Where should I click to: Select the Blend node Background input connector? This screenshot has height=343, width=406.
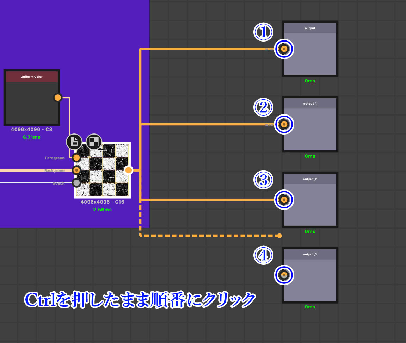pos(76,170)
